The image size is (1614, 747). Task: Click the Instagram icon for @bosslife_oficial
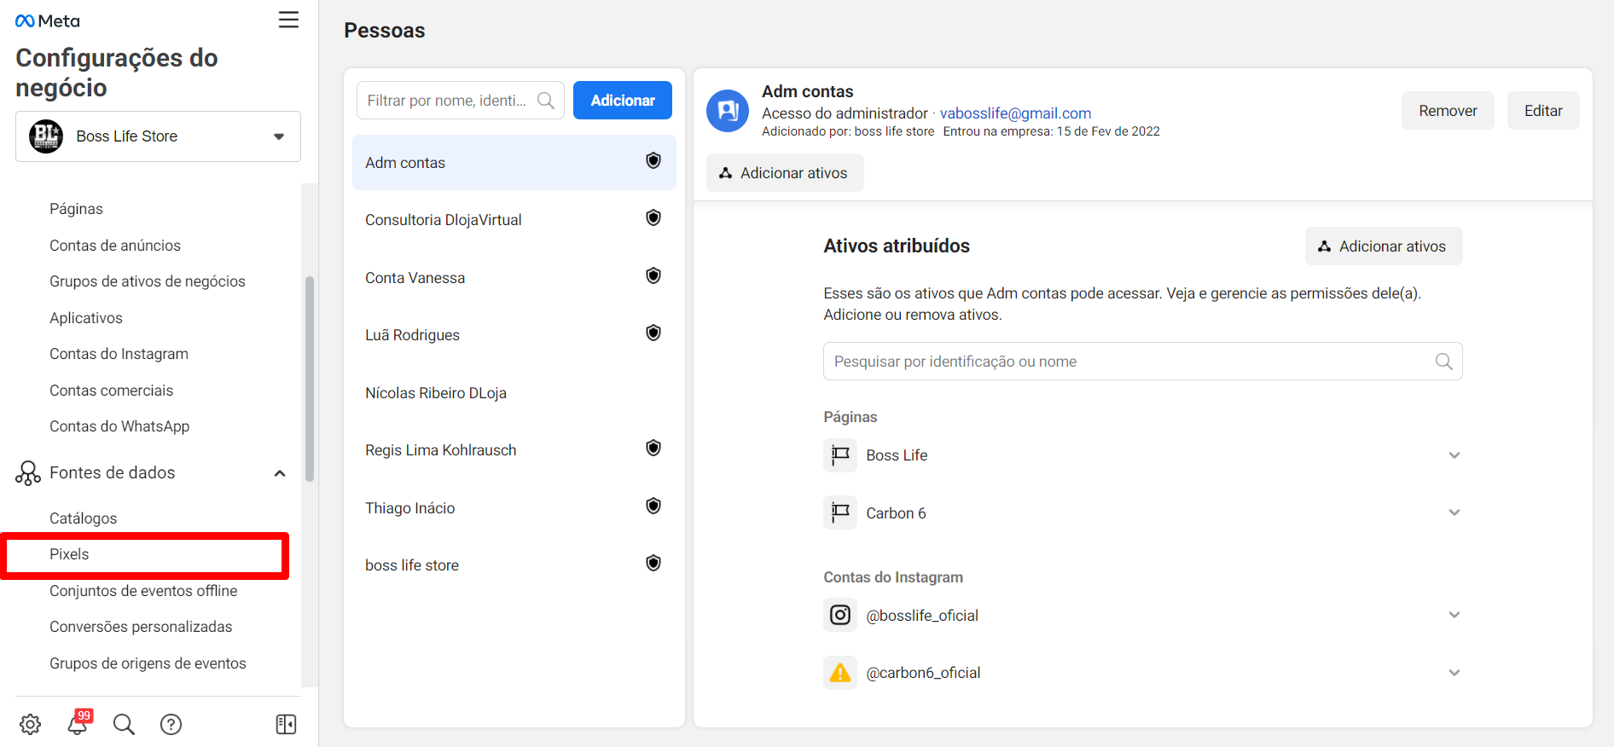pyautogui.click(x=840, y=615)
